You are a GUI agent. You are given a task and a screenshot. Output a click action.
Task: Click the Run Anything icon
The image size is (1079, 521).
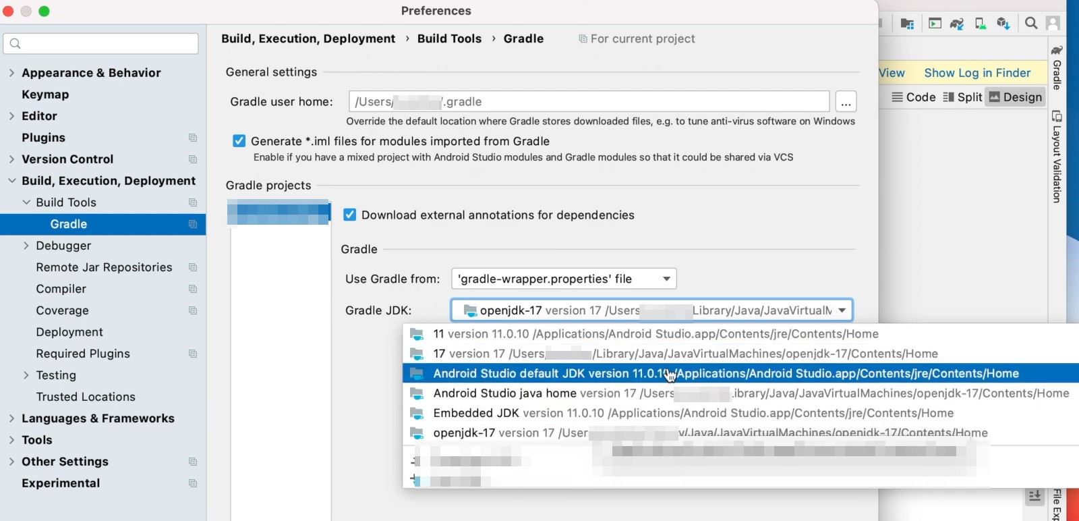[x=935, y=24]
